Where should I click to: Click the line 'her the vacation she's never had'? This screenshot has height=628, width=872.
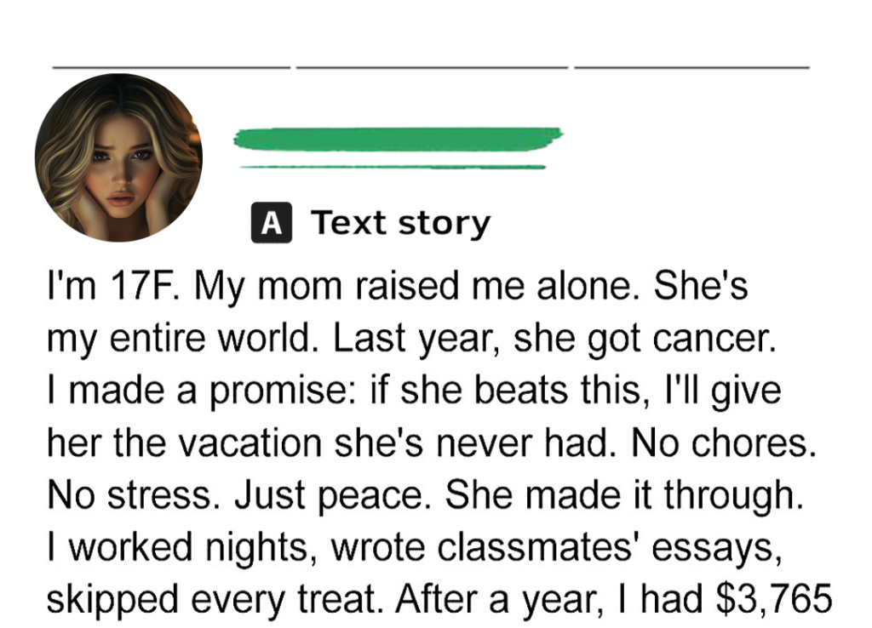432,443
